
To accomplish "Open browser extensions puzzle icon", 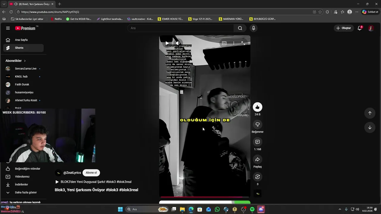I will (327, 12).
